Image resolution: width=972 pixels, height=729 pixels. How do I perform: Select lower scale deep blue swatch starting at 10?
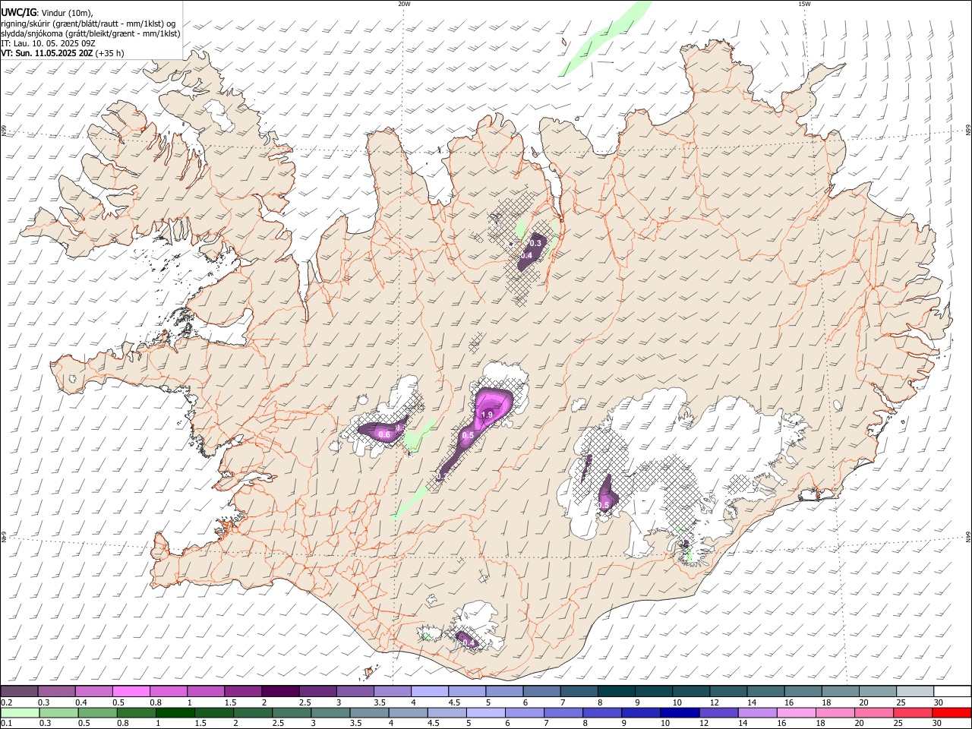point(680,712)
